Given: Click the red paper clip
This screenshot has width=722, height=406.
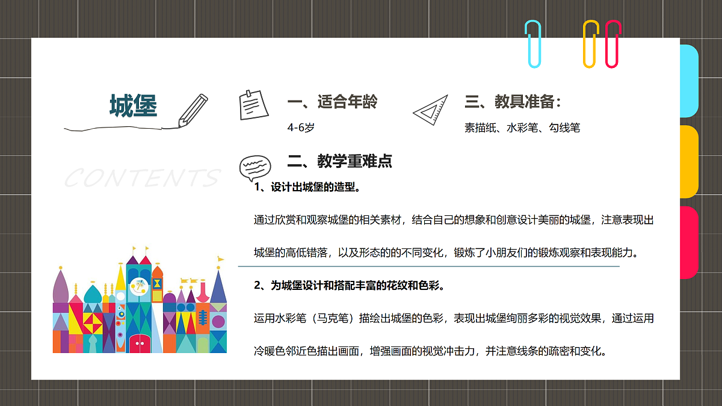Looking at the screenshot, I should coord(613,44).
